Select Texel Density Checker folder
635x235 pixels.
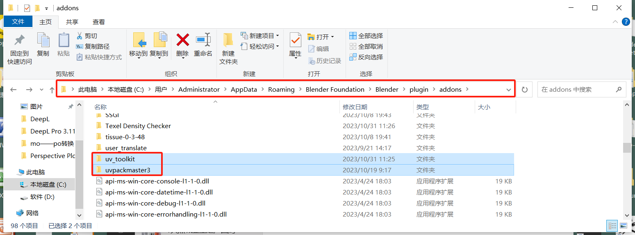[x=138, y=126]
